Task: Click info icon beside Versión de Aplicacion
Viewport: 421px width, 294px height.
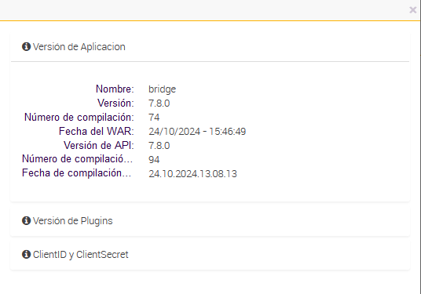Action: tap(26, 46)
